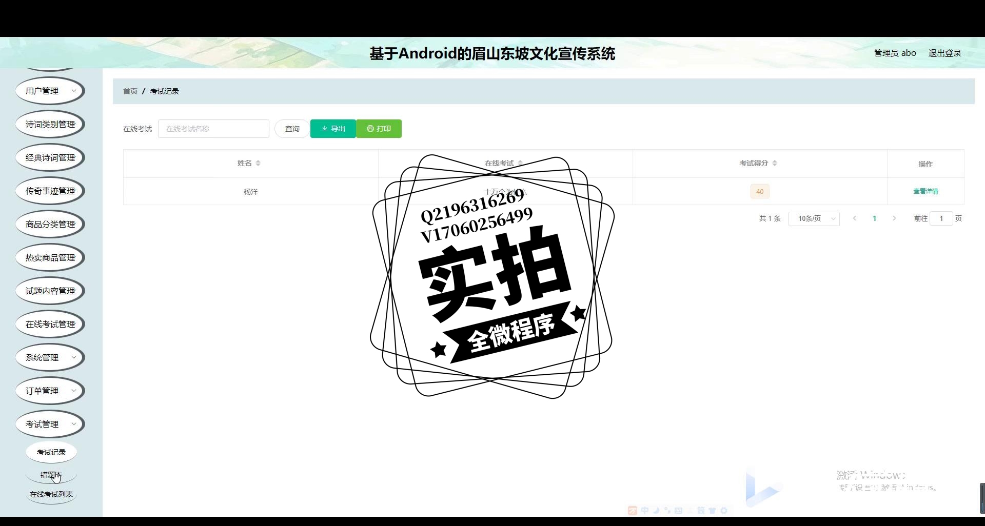The height and width of the screenshot is (526, 985).
Task: Click the 管理员 abo account label
Action: (x=895, y=53)
